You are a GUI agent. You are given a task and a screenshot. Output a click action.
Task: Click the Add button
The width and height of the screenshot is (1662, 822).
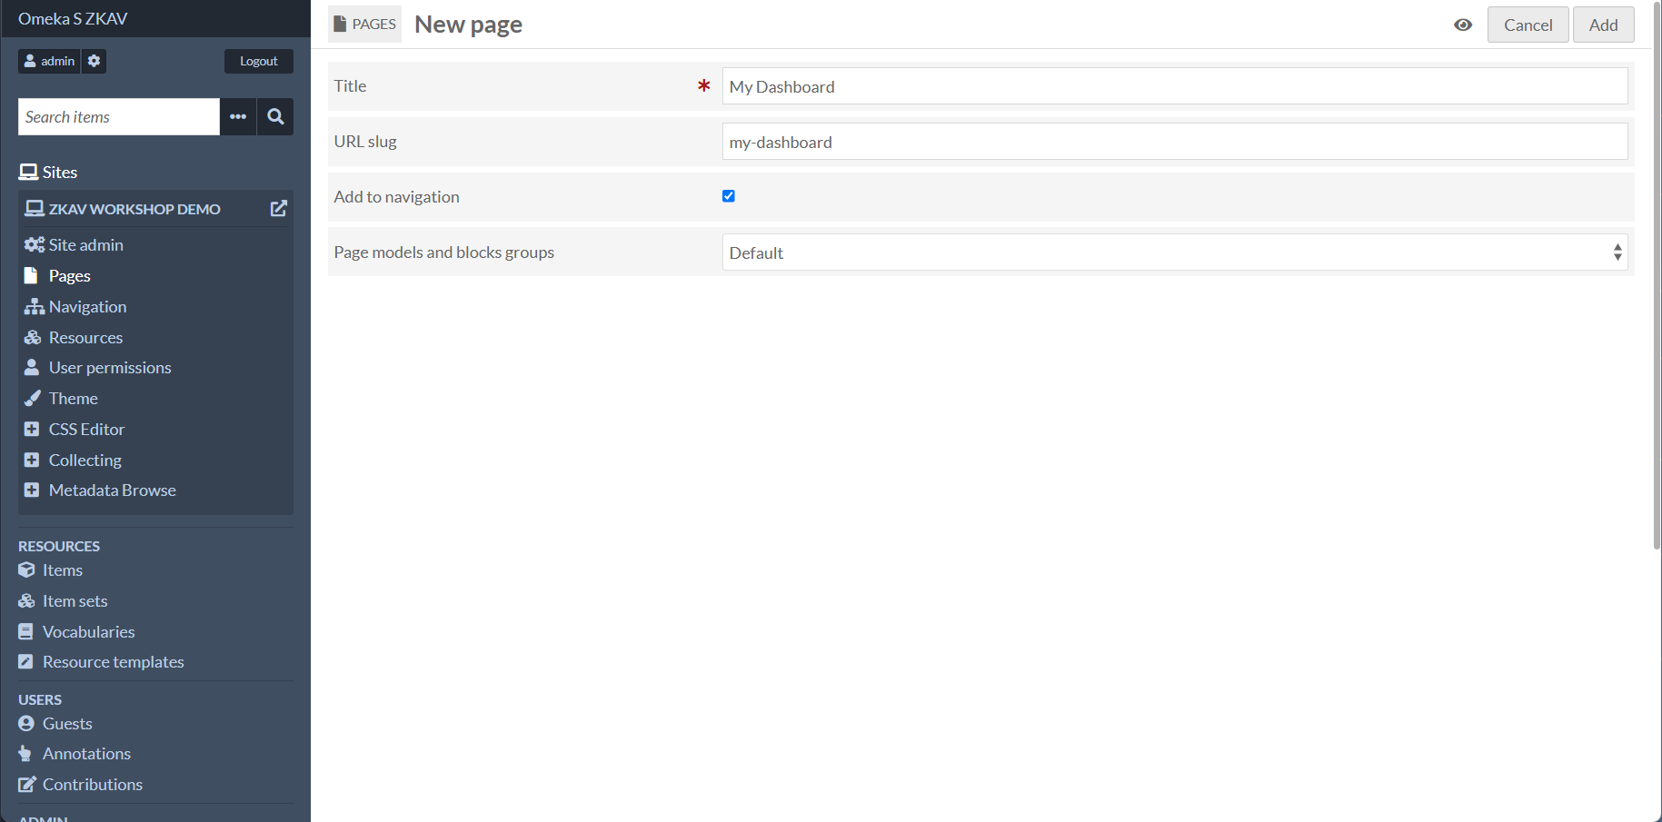(x=1603, y=25)
